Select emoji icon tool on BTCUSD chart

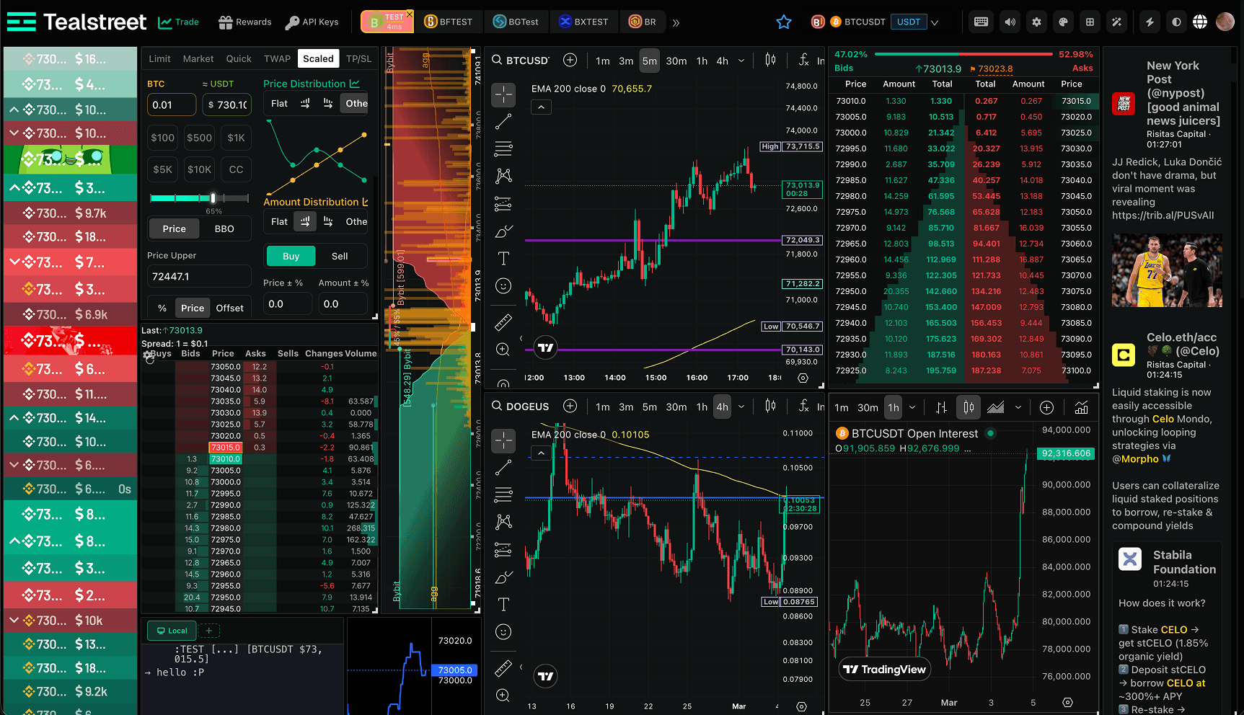(503, 286)
